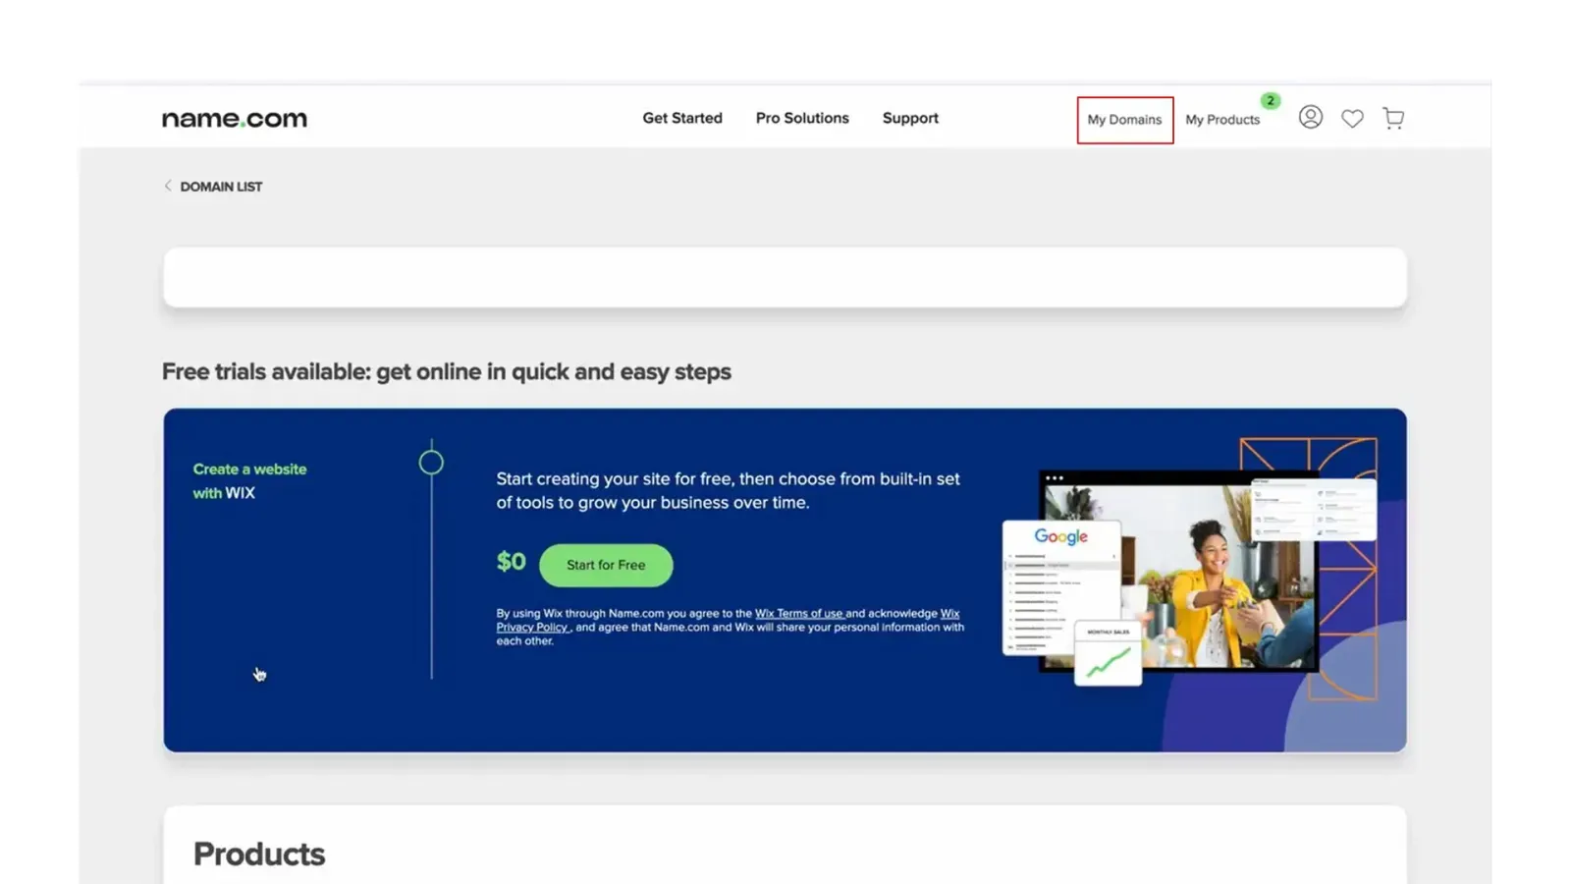
Task: Click the circle marker on the step line
Action: pyautogui.click(x=431, y=462)
